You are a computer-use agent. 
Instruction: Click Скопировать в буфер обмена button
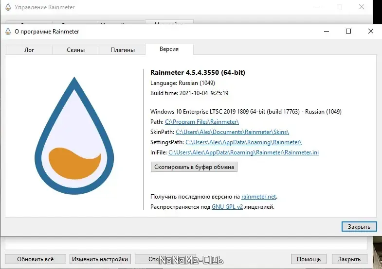tap(194, 167)
